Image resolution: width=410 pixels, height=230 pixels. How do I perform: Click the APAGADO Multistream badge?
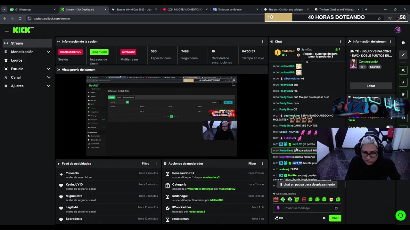click(128, 52)
